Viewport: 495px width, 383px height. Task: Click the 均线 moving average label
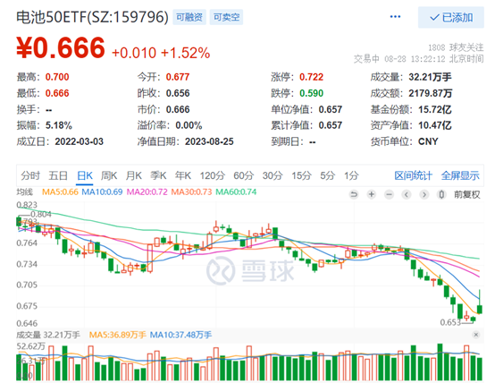coord(25,192)
